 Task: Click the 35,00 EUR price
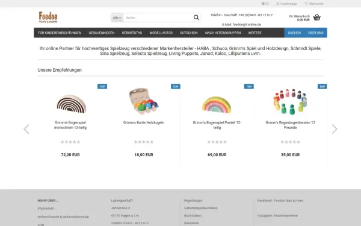[x=290, y=155]
